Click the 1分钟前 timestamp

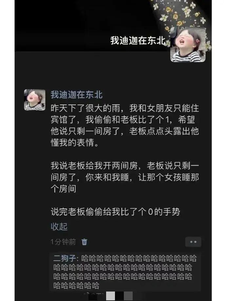[x=63, y=242]
